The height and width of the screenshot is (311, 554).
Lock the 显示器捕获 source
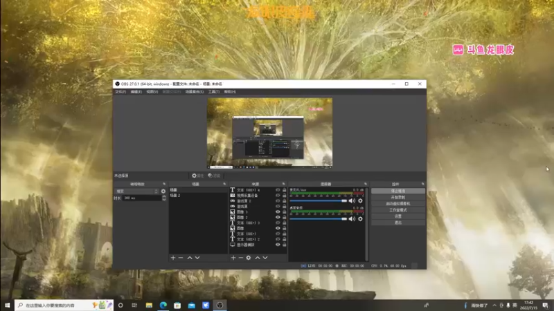pos(284,245)
